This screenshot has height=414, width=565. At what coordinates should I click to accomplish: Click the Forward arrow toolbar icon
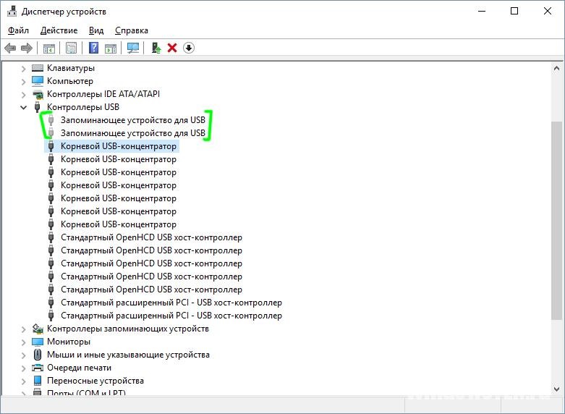27,48
